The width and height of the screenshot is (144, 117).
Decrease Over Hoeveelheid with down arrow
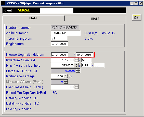[x=76, y=88]
